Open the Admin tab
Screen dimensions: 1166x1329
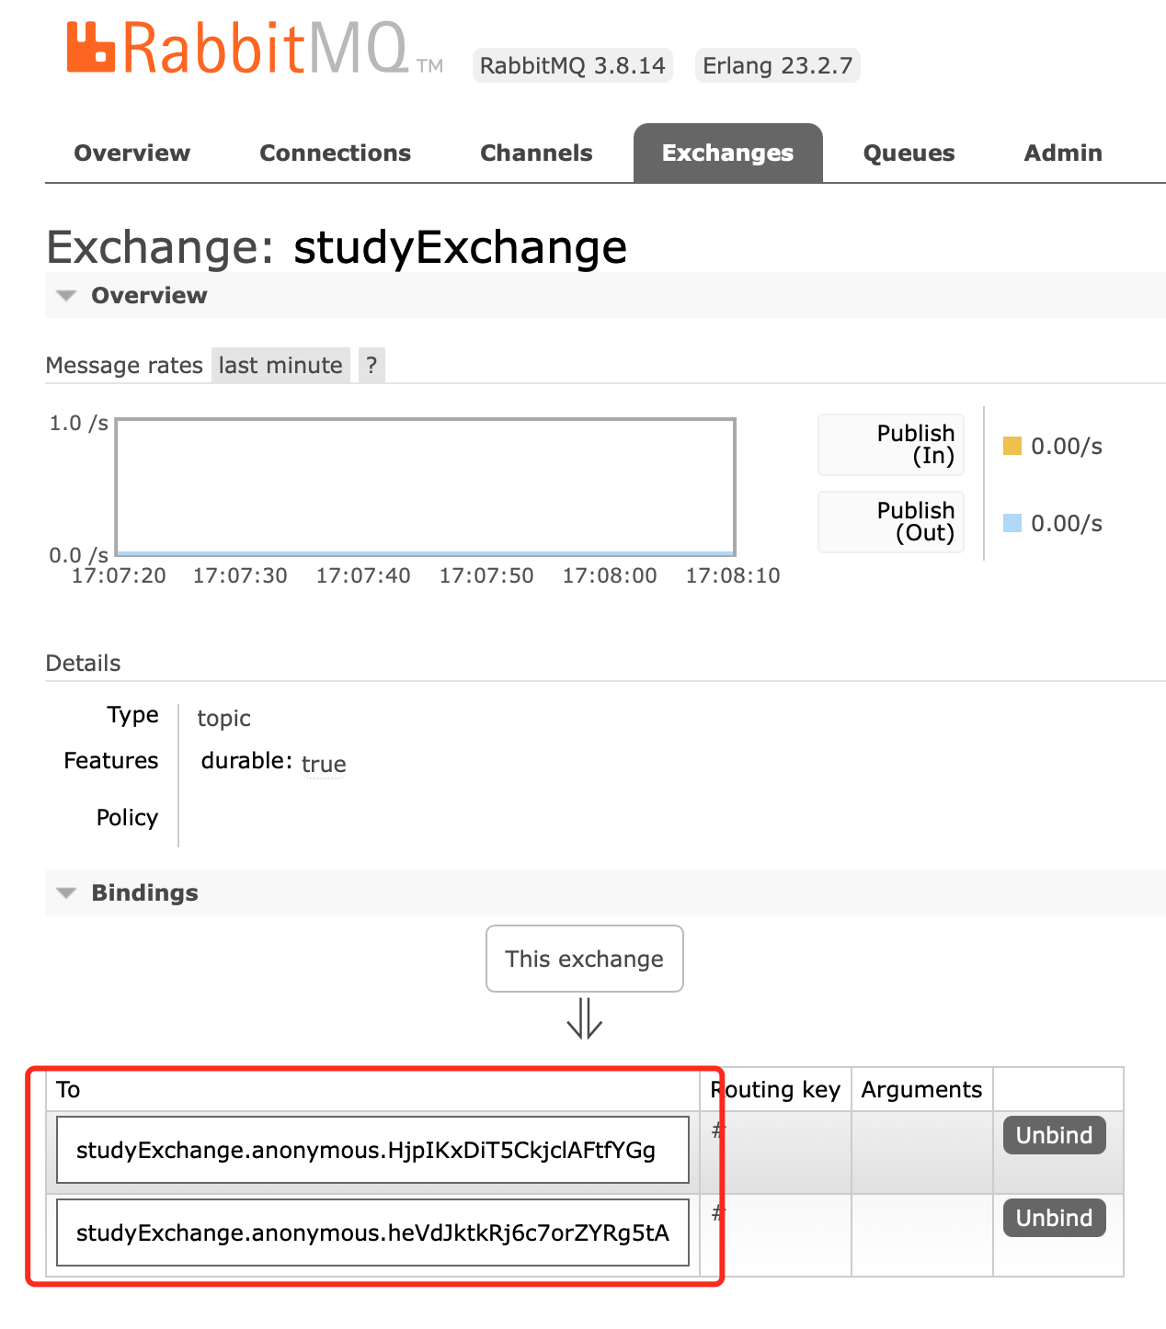click(x=1063, y=153)
